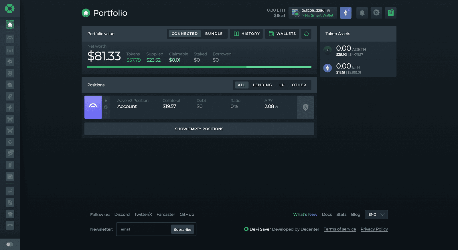
Task: Click the ETH diamond icon in Token Assets
Action: coord(327,68)
